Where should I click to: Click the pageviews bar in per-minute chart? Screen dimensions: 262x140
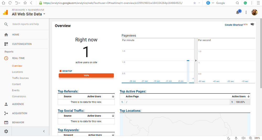pyautogui.click(x=188, y=72)
